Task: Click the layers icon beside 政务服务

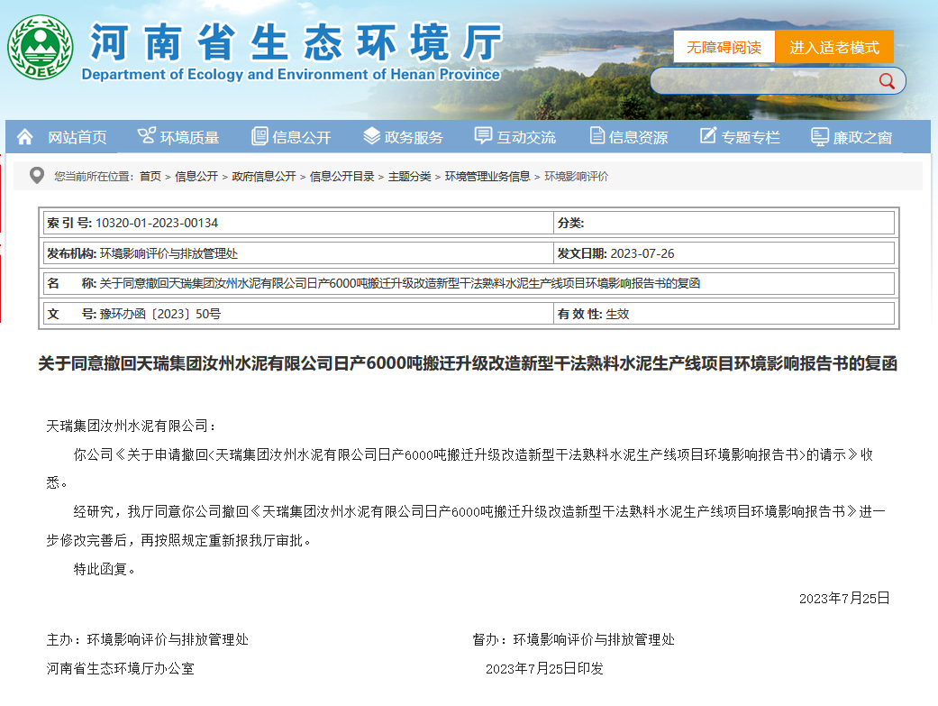Action: point(371,136)
